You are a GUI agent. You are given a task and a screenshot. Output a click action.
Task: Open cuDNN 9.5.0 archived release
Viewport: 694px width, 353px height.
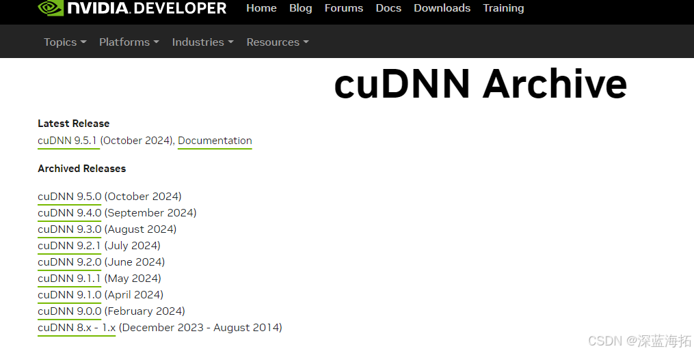pos(70,196)
